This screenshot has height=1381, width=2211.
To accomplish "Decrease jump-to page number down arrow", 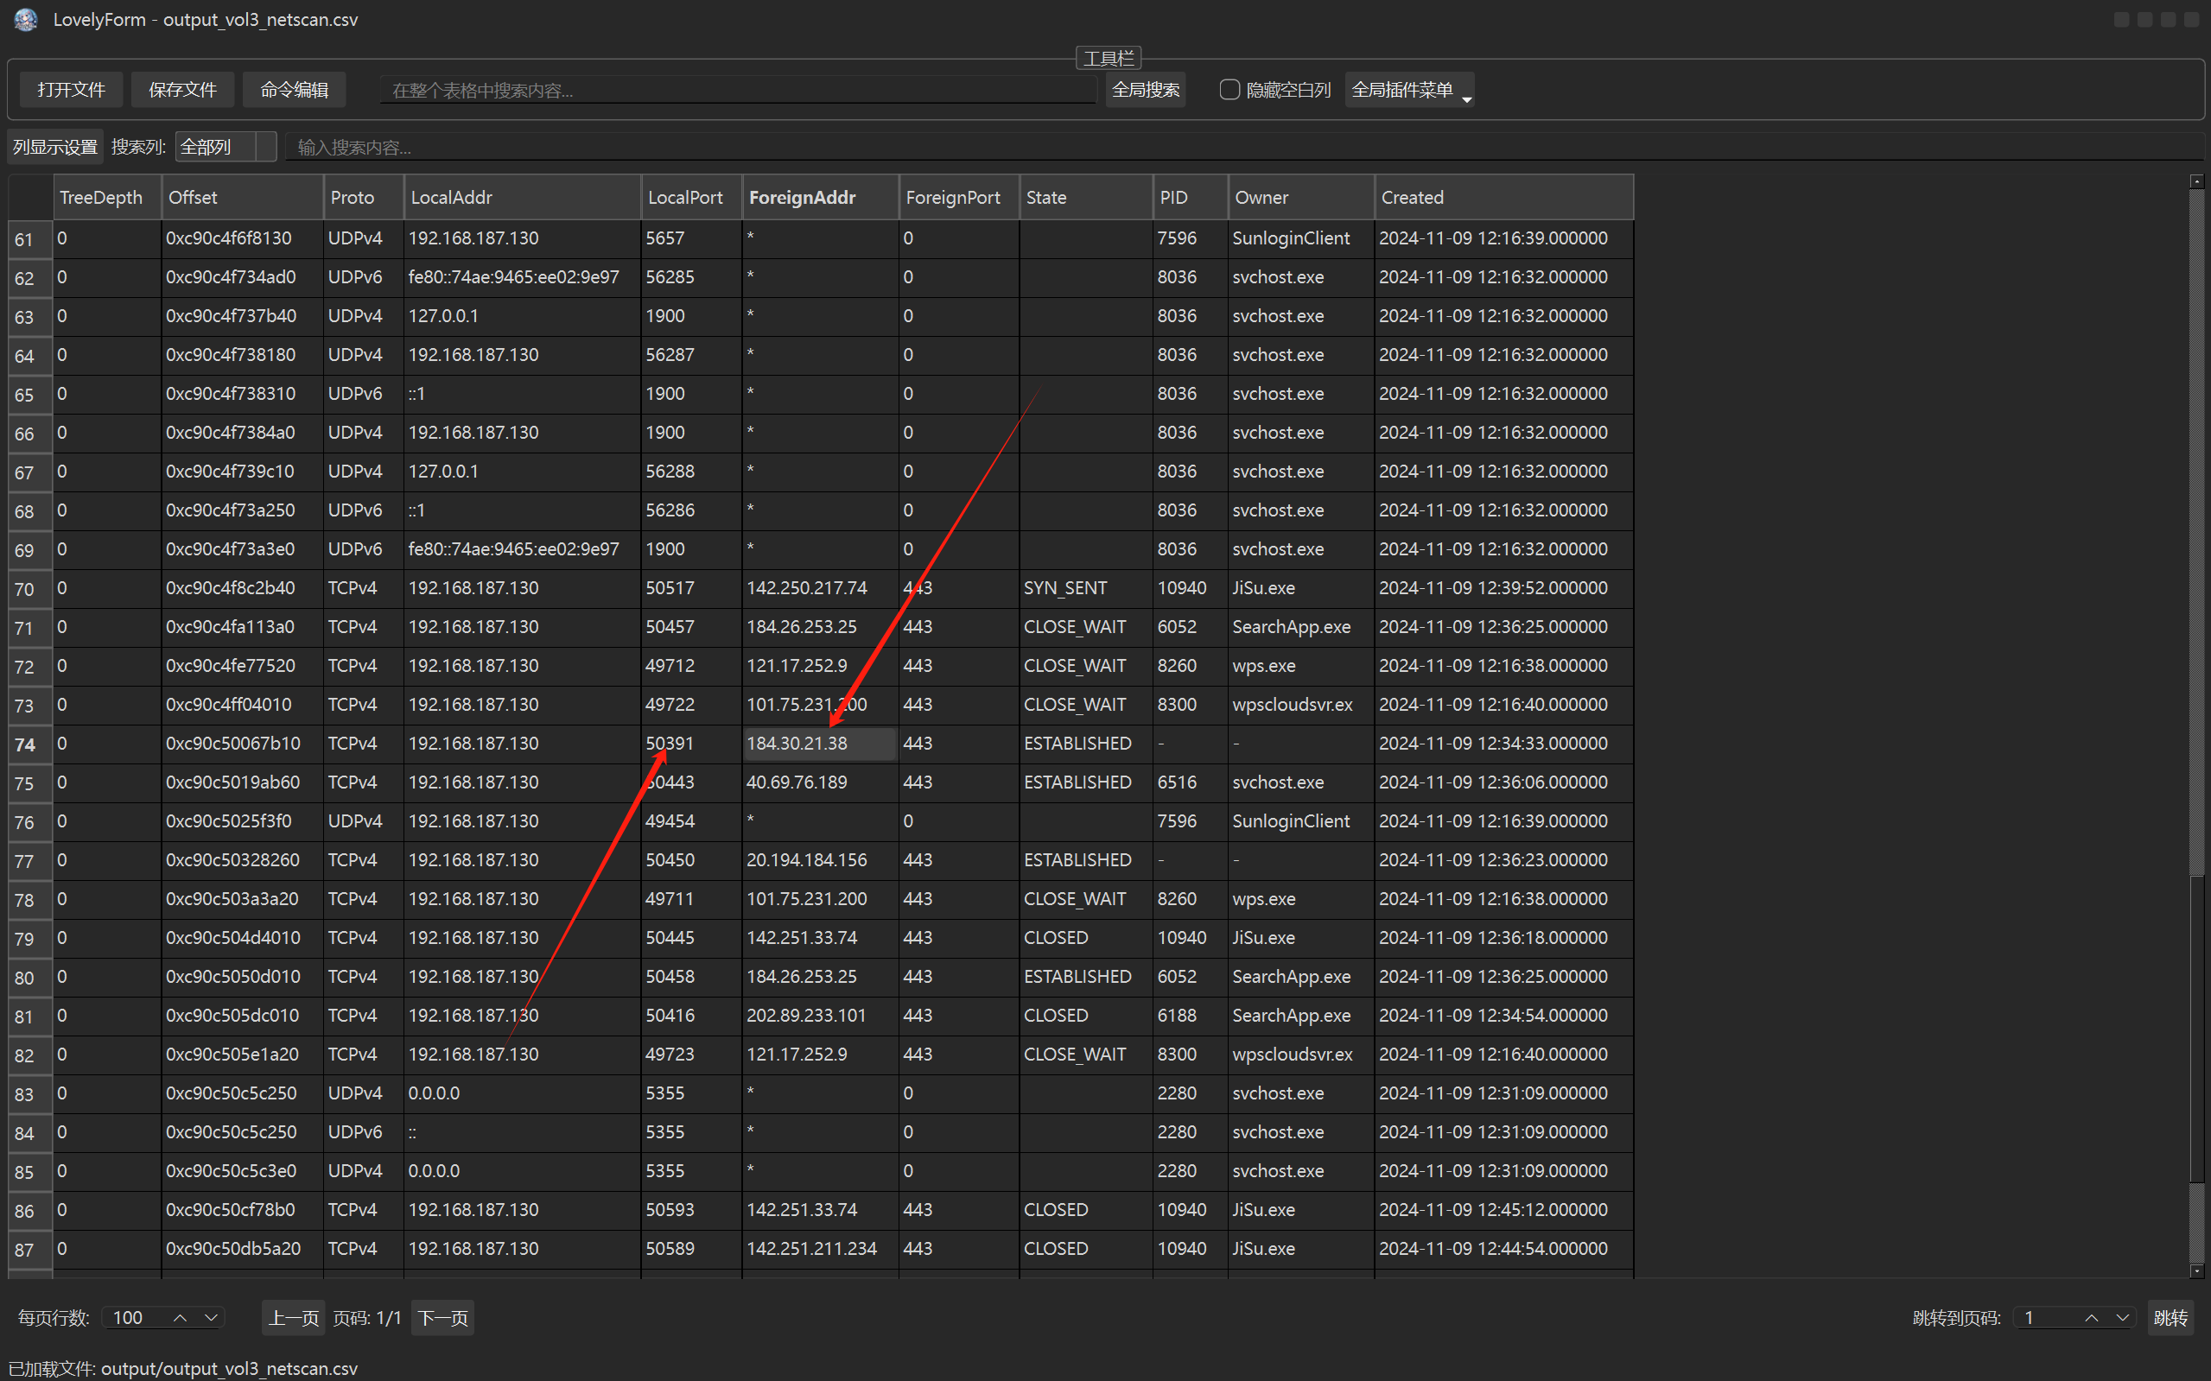I will [2122, 1317].
